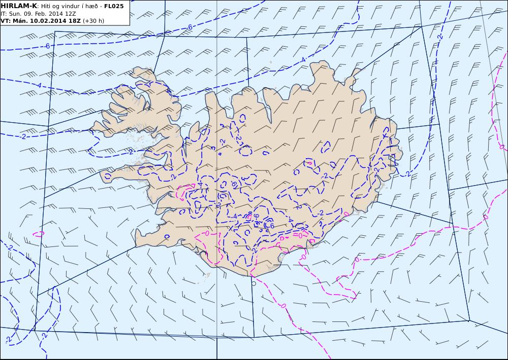Click the "-4" isotherm label west of the Westfjords

[x=39, y=85]
